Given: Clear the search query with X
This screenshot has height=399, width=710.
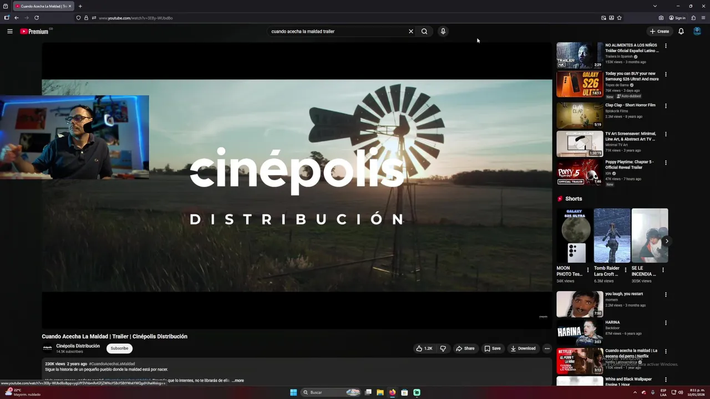Looking at the screenshot, I should point(411,32).
